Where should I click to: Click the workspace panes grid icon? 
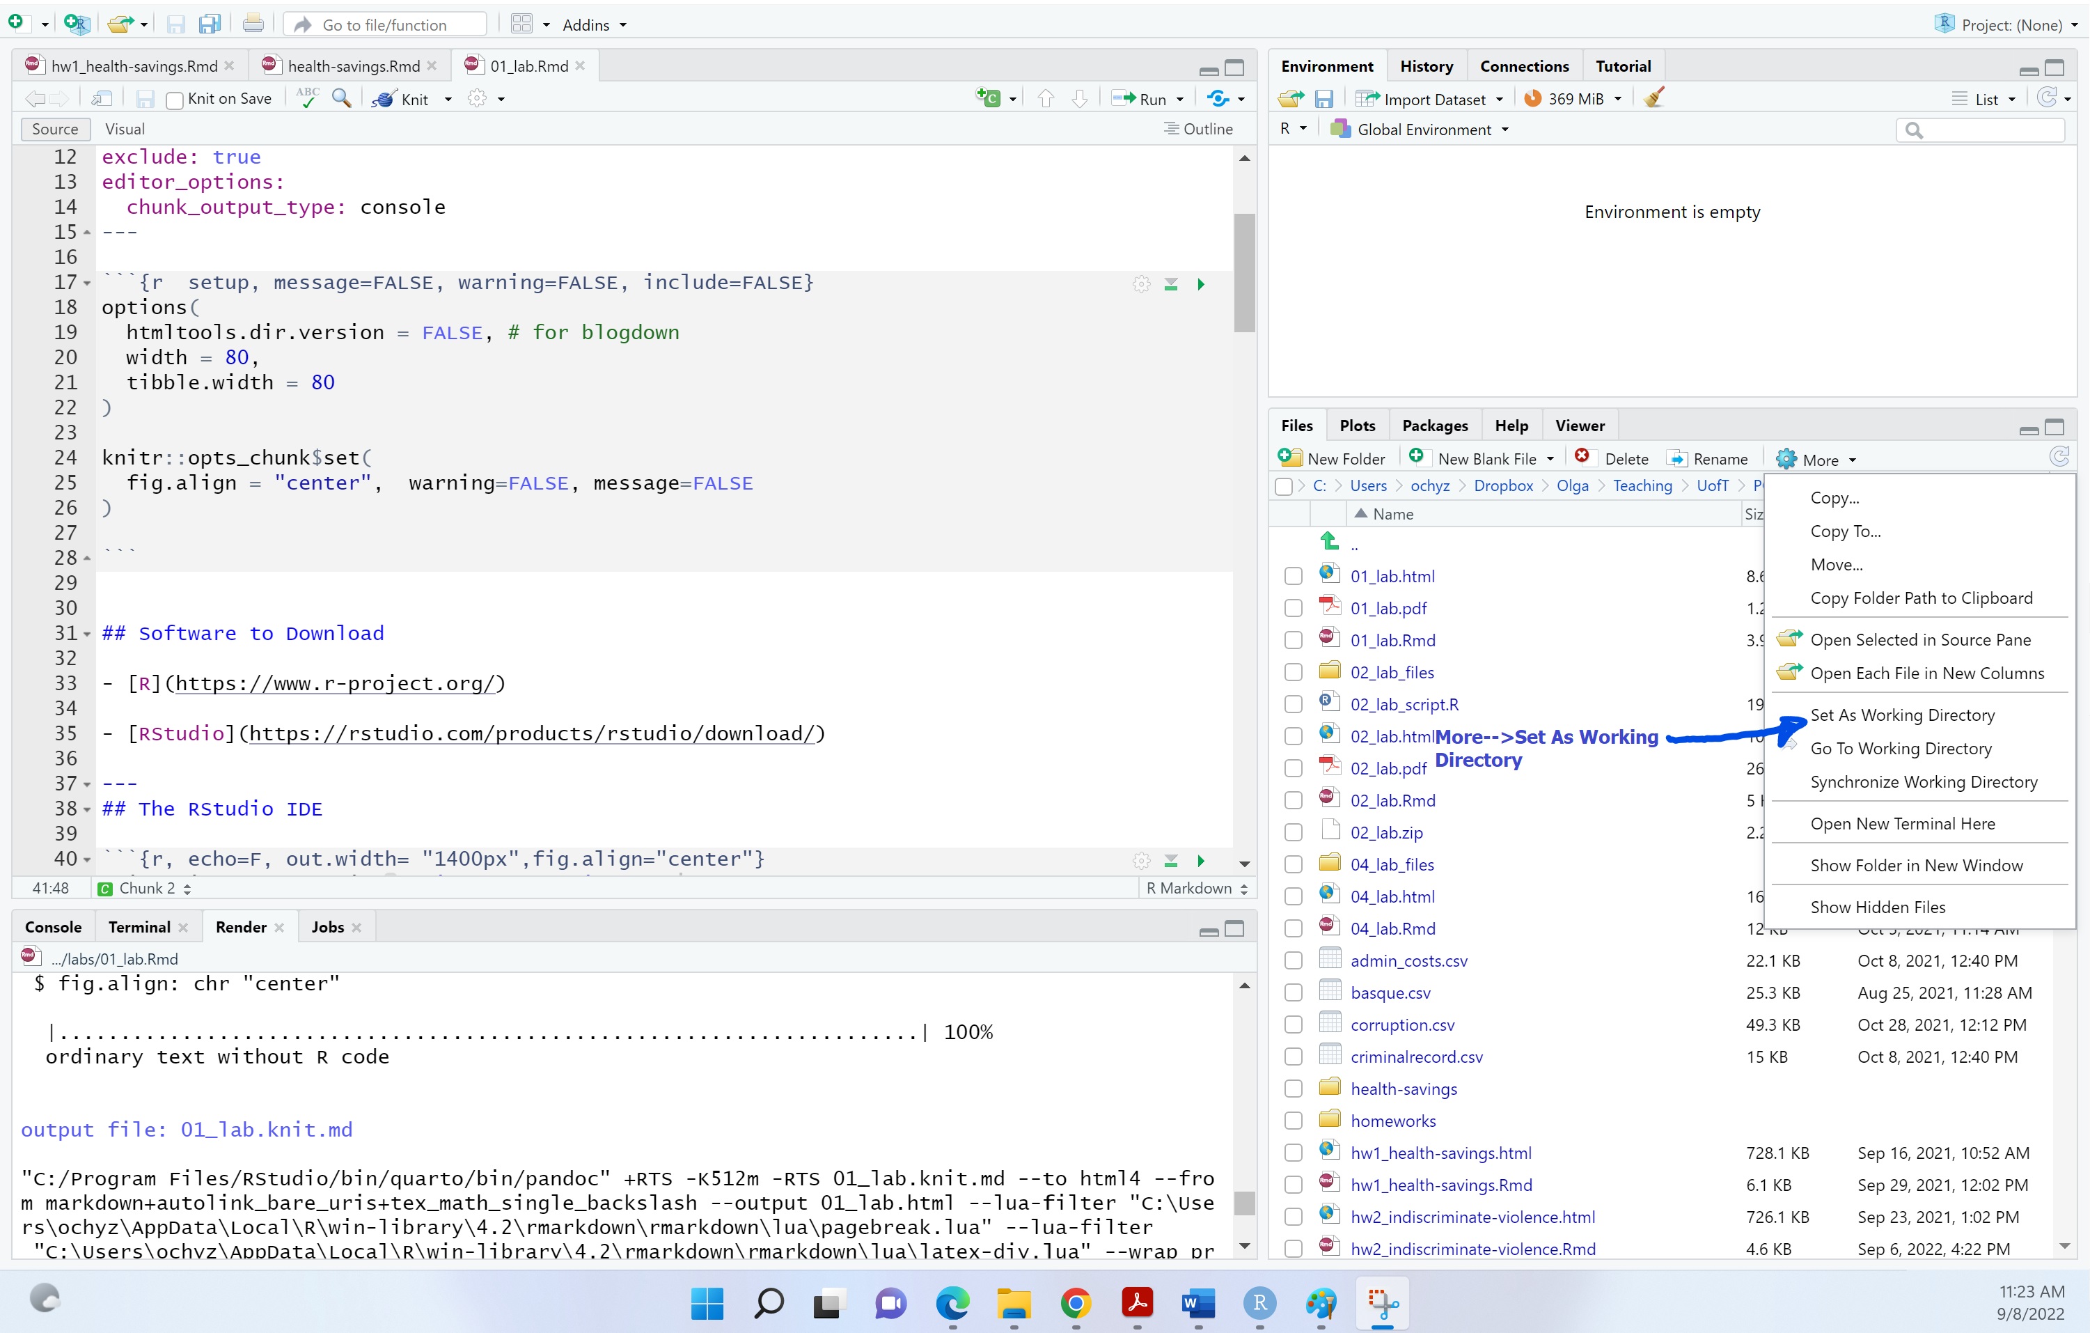coord(521,24)
